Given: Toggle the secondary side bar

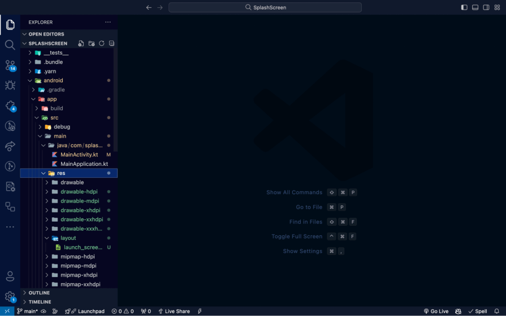Looking at the screenshot, I should 486,7.
